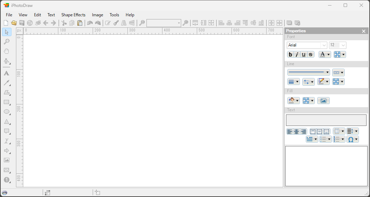370x197 pixels.
Task: Click the Flip Horizontal toolbar icon
Action: click(124, 23)
